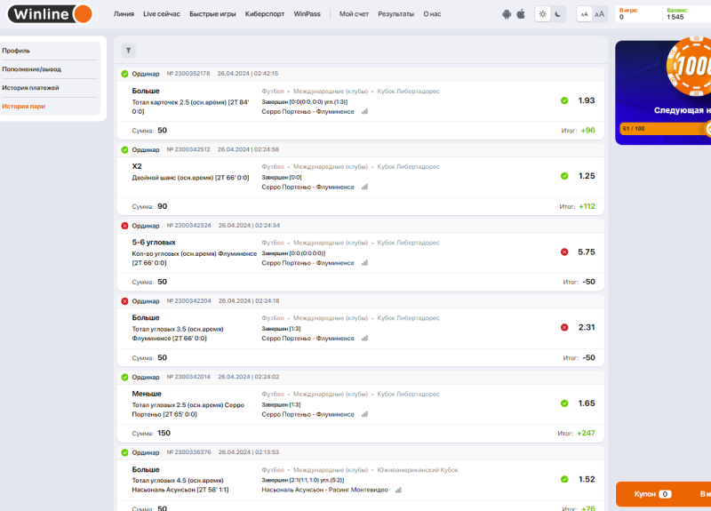711x511 pixels.
Task: Open the Android app download icon
Action: click(x=507, y=14)
